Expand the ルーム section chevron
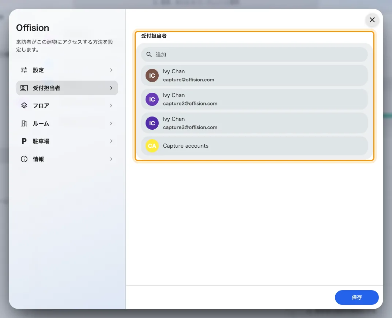 [x=111, y=123]
